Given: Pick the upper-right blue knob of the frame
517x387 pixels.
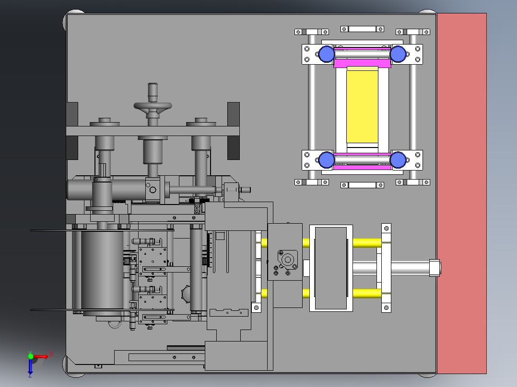Looking at the screenshot, I should [398, 54].
